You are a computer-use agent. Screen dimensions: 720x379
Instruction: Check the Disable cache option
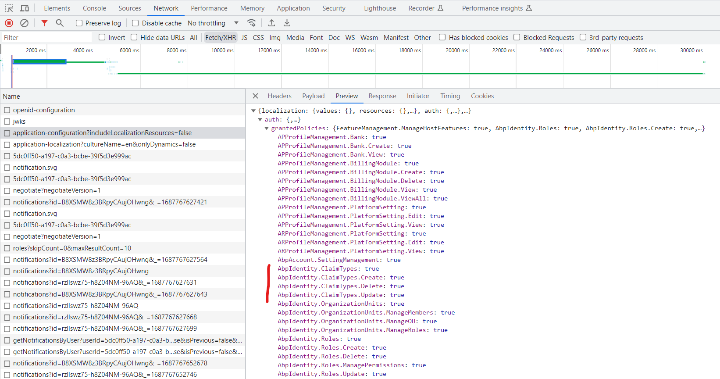point(135,23)
